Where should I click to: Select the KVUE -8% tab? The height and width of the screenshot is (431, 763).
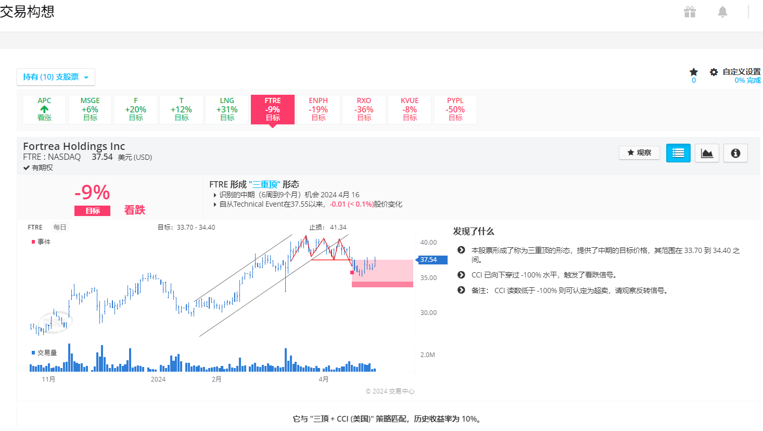coord(410,109)
